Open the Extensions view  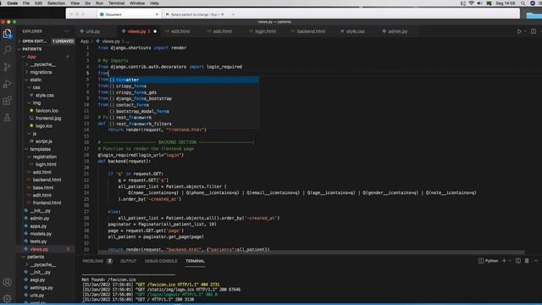(x=8, y=101)
